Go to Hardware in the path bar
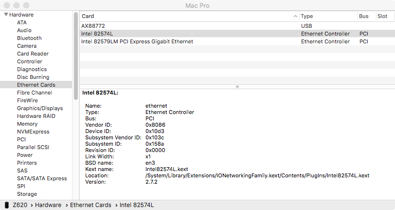The height and width of the screenshot is (210, 395). (48, 205)
